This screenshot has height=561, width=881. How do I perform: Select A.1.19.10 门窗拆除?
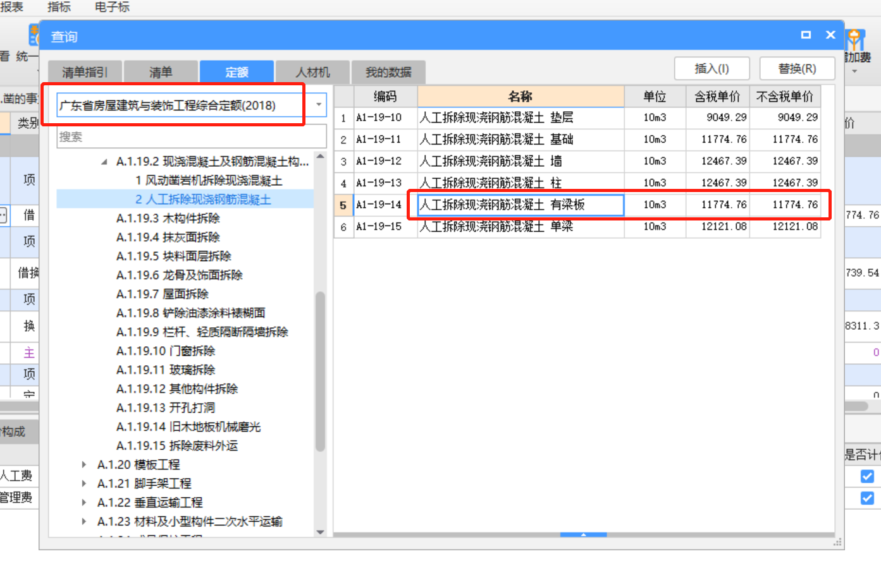166,351
